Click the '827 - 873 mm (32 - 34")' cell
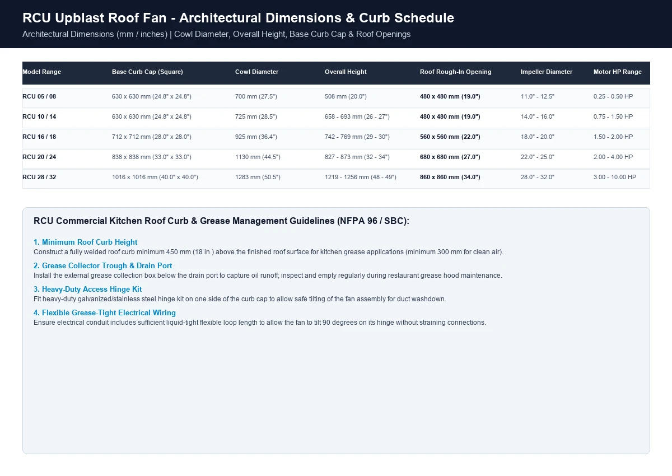This screenshot has width=672, height=476. [357, 157]
